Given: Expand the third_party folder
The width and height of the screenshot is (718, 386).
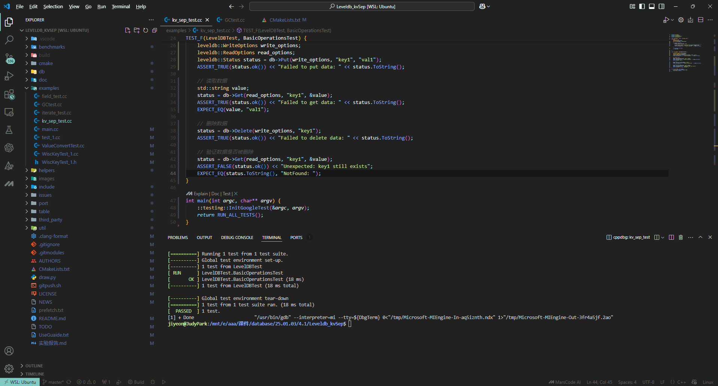Looking at the screenshot, I should 51,220.
